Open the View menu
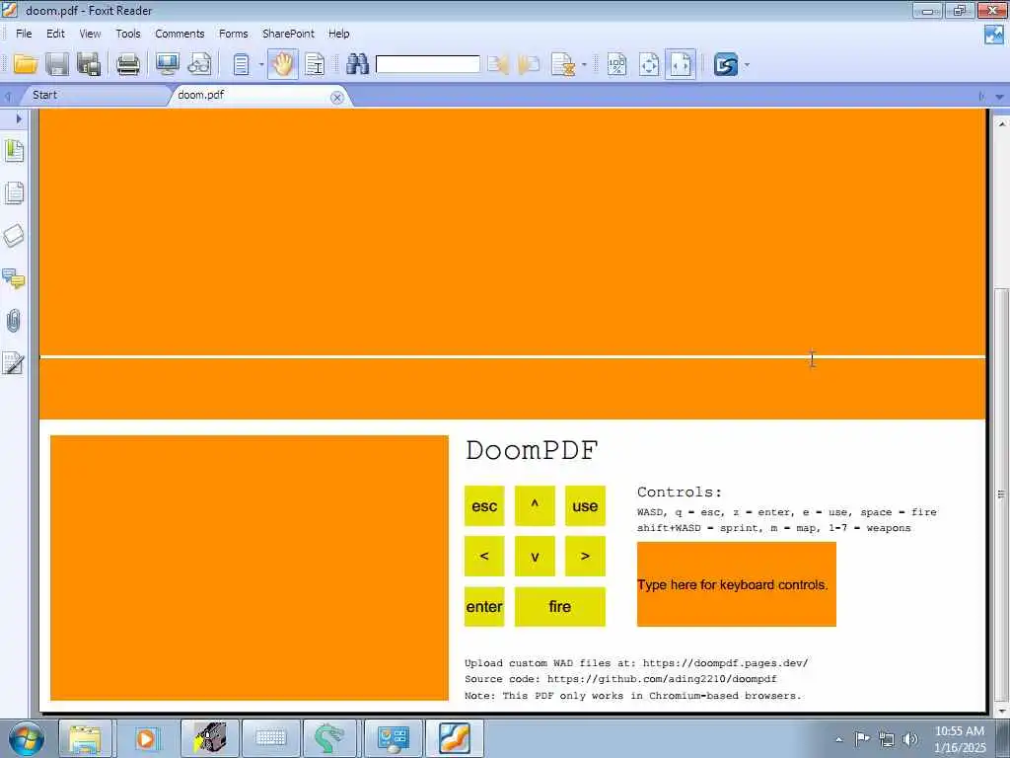The width and height of the screenshot is (1010, 758). tap(90, 34)
